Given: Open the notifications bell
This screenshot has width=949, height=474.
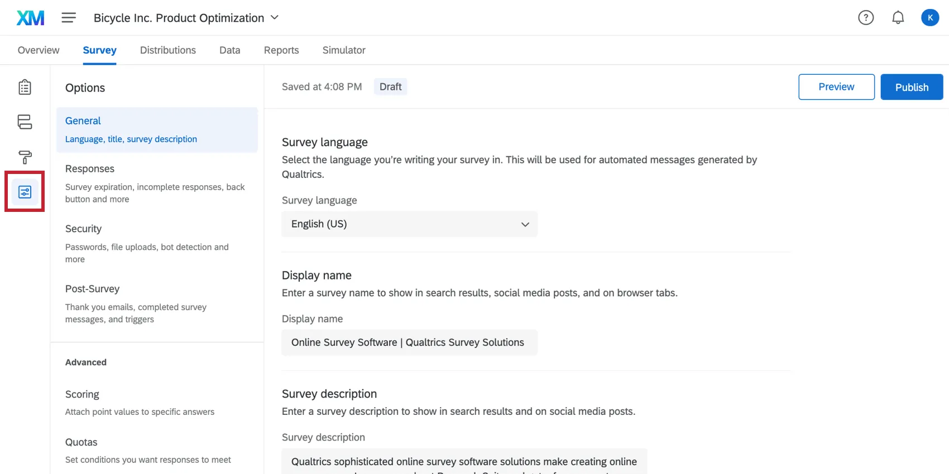Looking at the screenshot, I should coord(898,18).
